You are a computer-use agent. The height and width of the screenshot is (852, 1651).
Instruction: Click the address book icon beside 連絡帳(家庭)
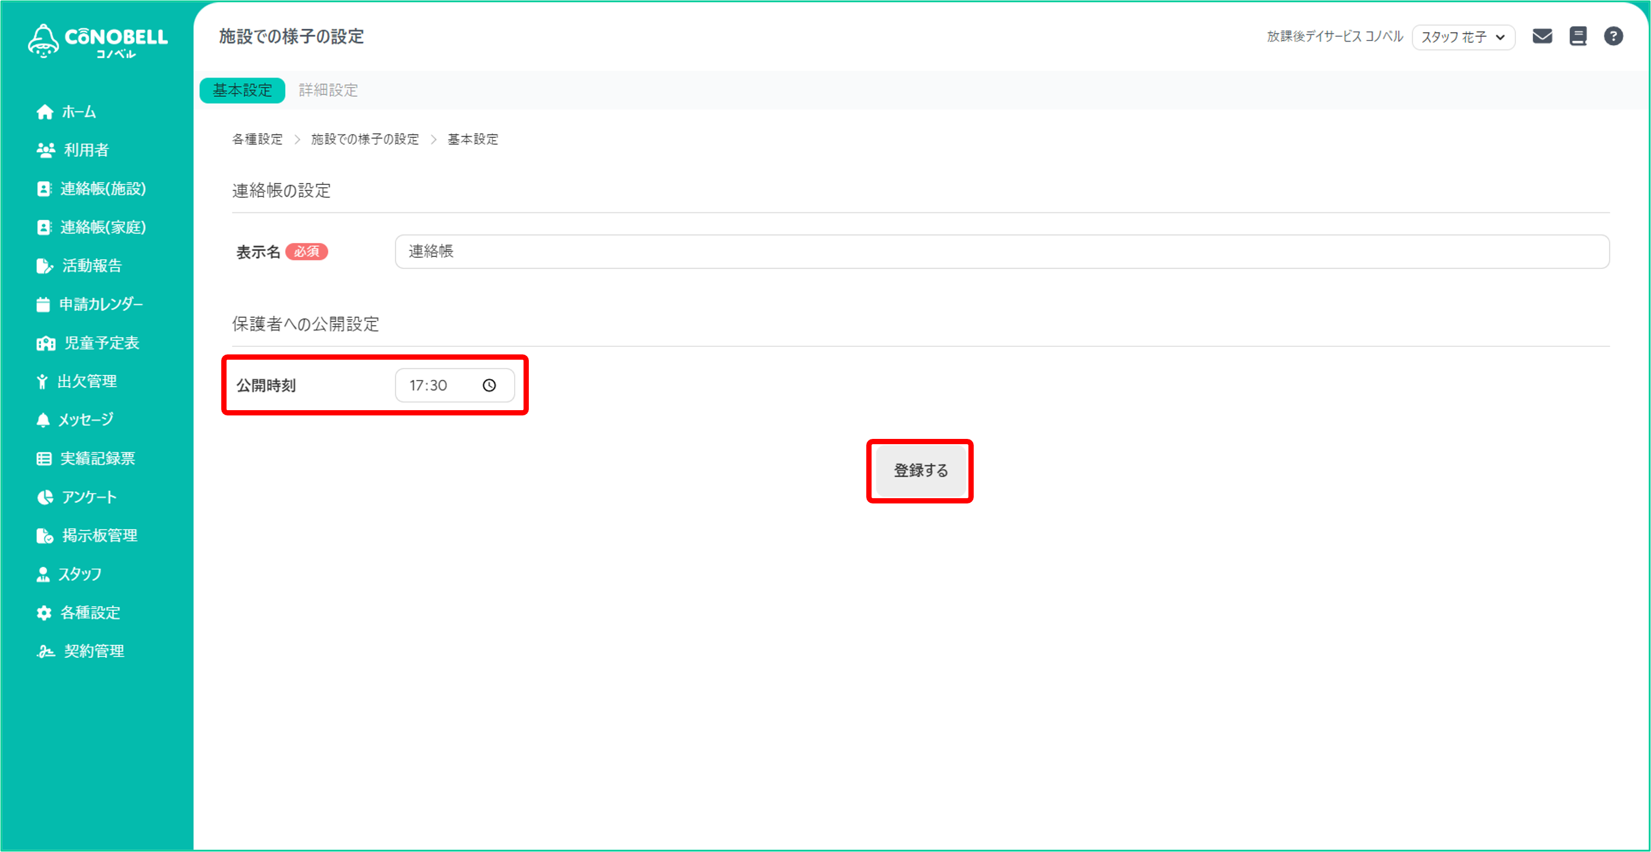[x=43, y=228]
